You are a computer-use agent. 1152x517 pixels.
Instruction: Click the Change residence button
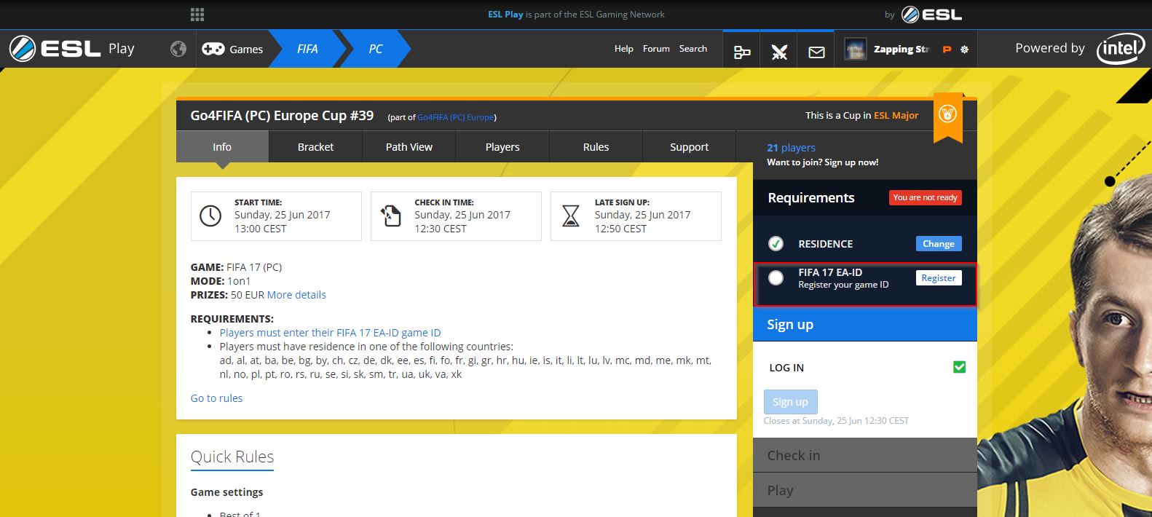pyautogui.click(x=939, y=244)
